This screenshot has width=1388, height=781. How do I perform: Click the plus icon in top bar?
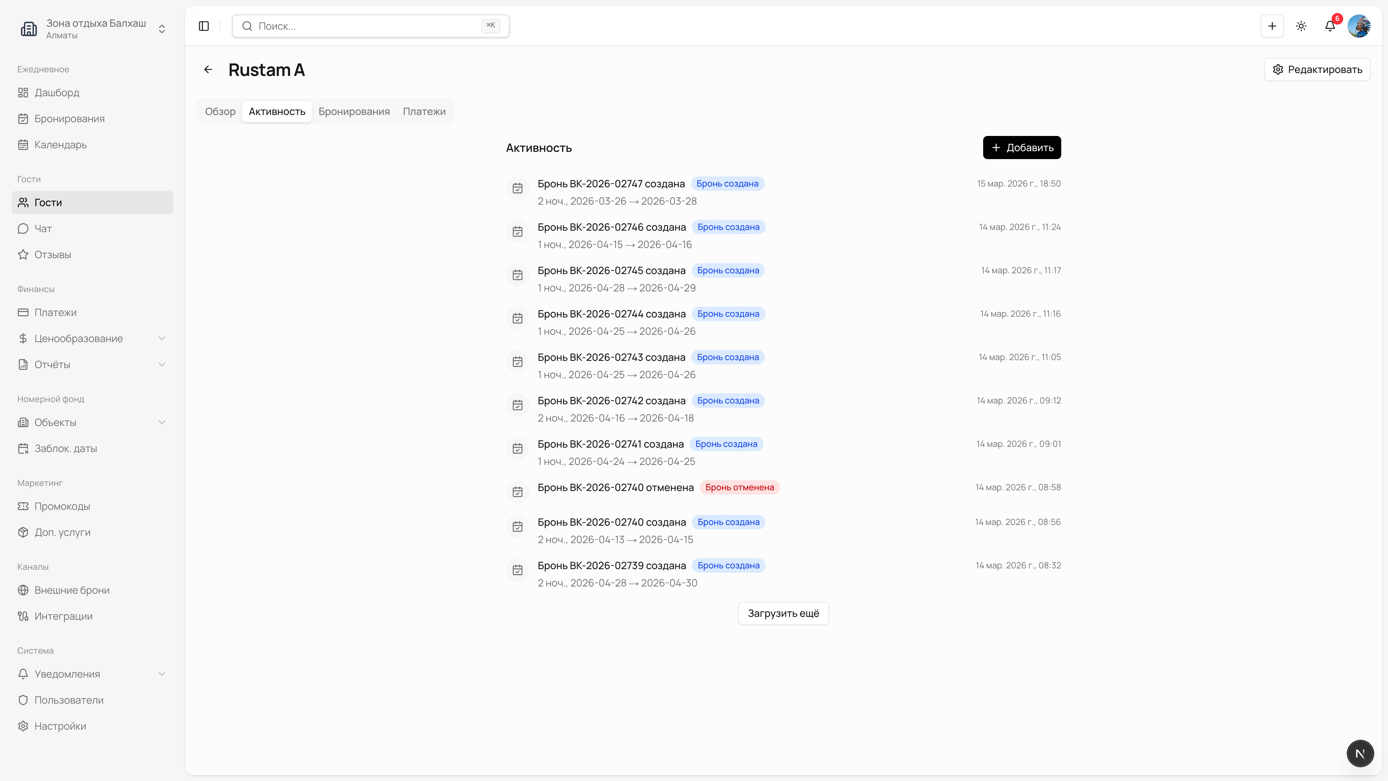1272,26
